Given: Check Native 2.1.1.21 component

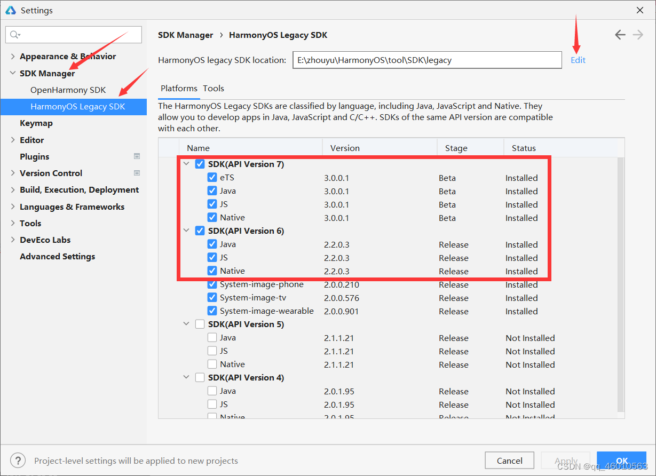Looking at the screenshot, I should 212,364.
